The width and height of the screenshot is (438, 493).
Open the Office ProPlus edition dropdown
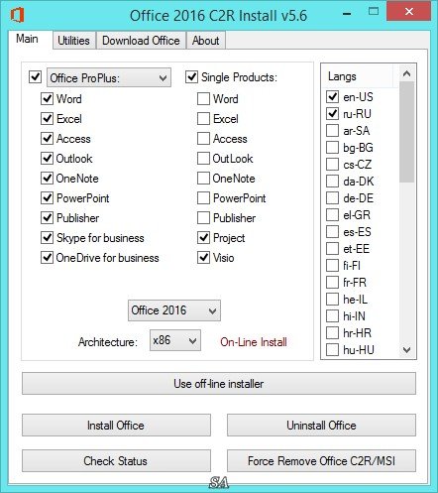[109, 78]
